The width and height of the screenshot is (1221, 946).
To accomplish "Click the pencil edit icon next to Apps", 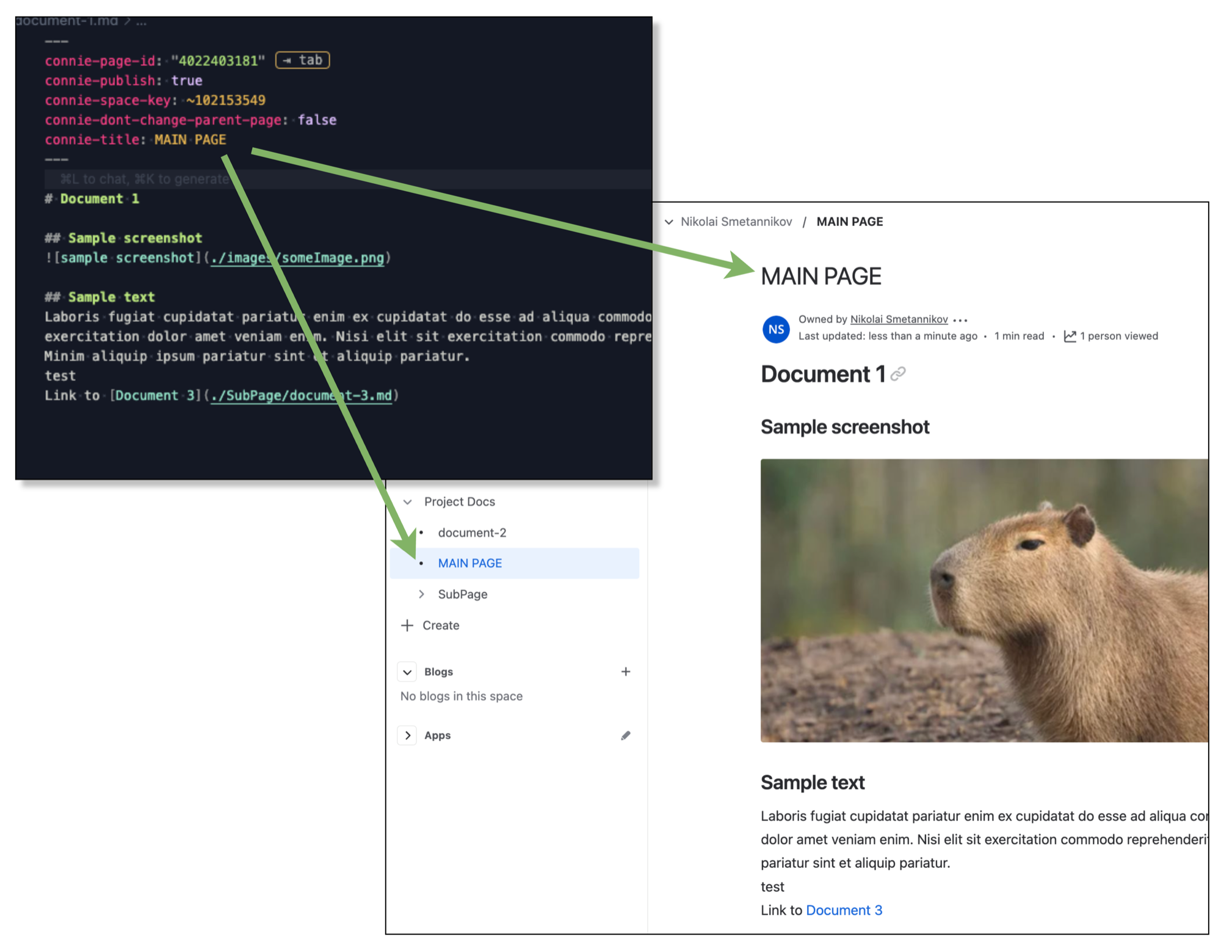I will [x=626, y=735].
